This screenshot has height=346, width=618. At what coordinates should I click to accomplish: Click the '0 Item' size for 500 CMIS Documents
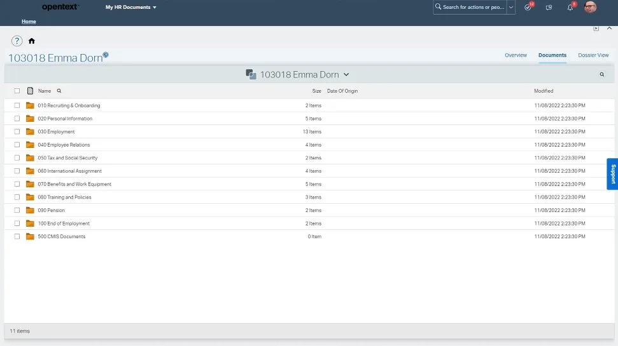point(314,236)
